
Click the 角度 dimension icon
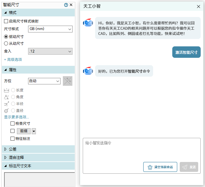[x=6, y=97]
